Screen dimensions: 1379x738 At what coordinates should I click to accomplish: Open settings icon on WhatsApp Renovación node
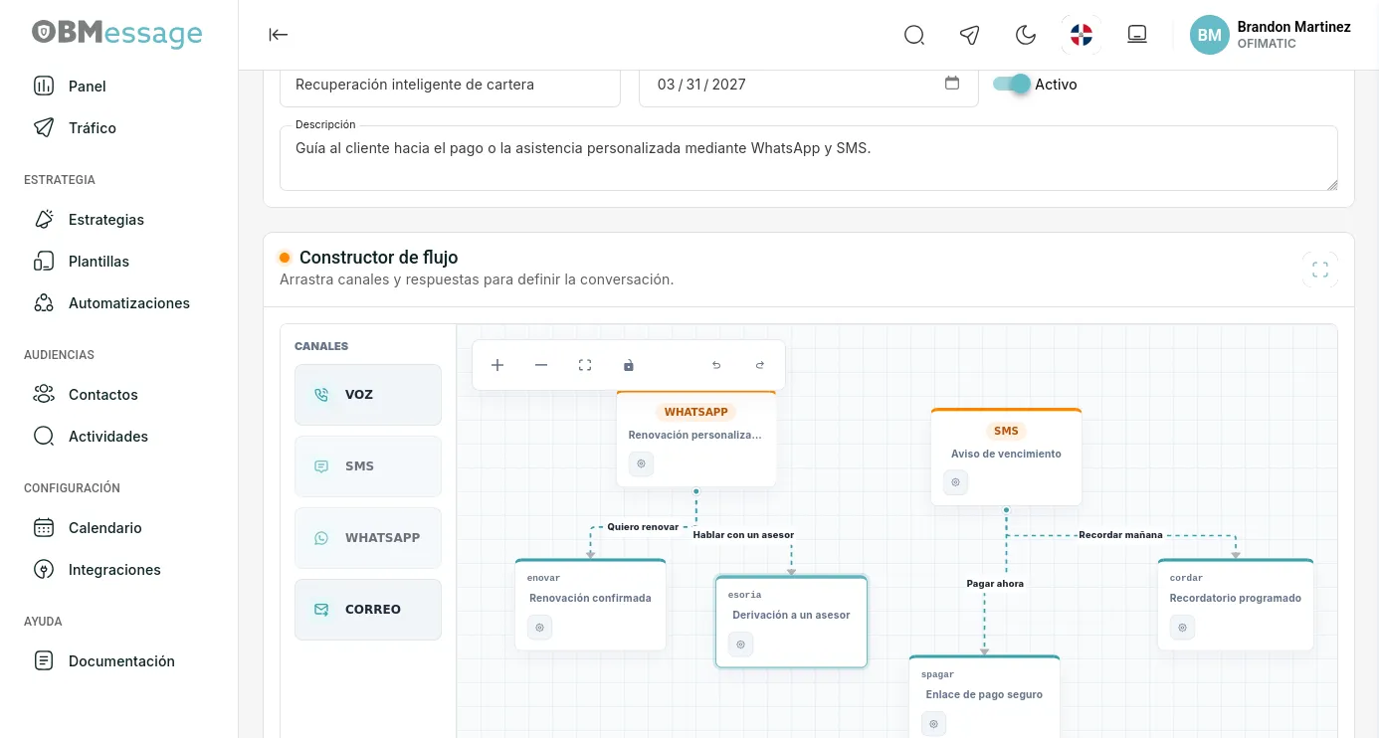pos(642,463)
